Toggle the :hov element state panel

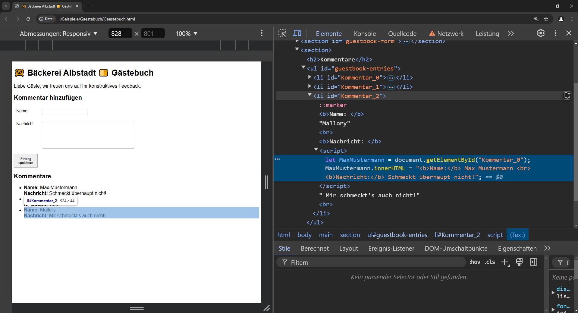[475, 262]
